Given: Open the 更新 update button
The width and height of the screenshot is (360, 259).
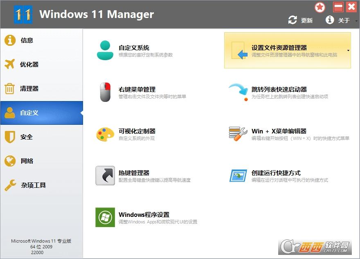Looking at the screenshot, I should 301,20.
